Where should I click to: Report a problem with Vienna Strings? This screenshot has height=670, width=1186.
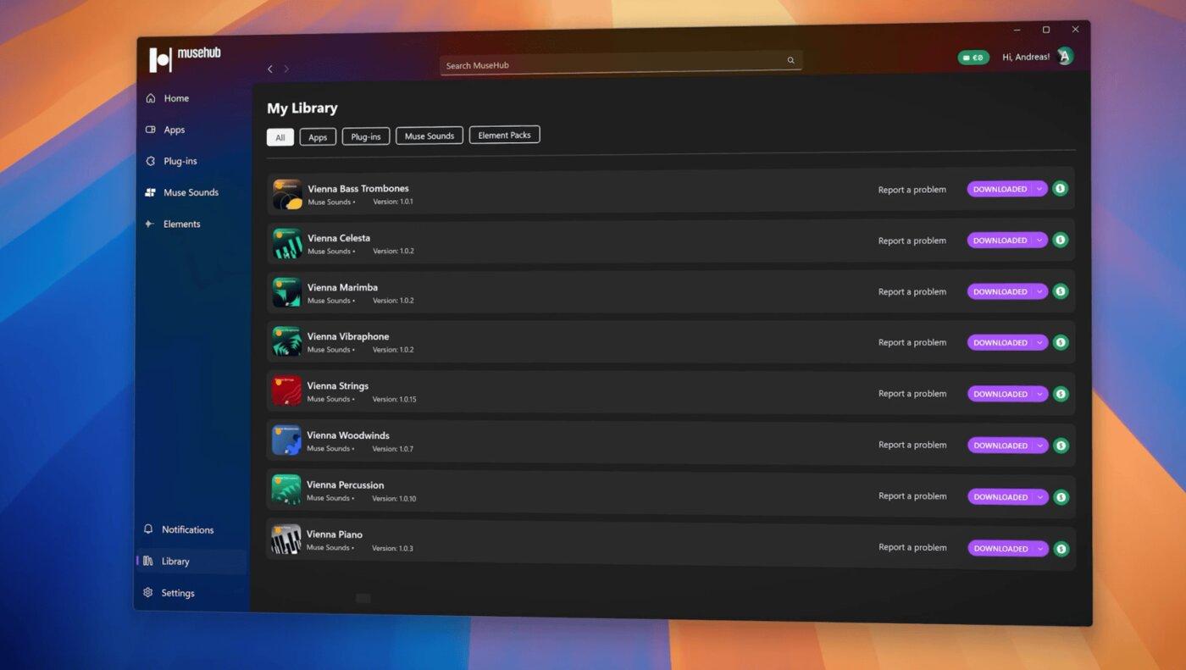[912, 393]
